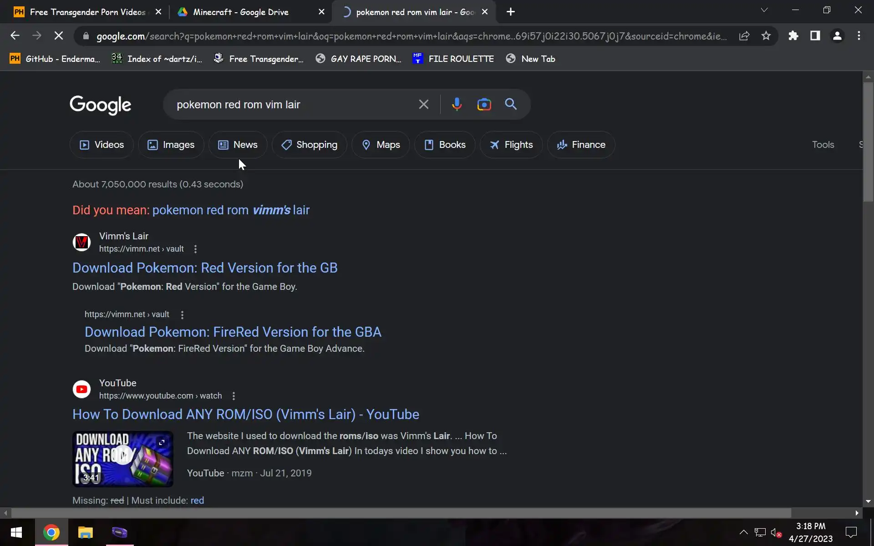Open Google Lens image search icon
Screen dimensions: 874x546
(x=484, y=104)
